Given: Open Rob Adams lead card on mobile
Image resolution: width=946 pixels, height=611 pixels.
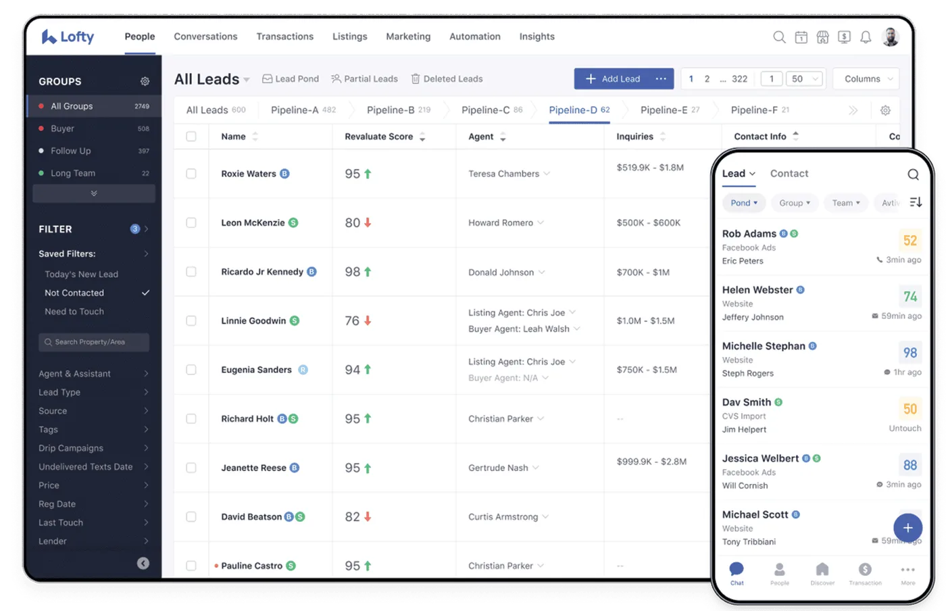Looking at the screenshot, I should click(x=821, y=247).
